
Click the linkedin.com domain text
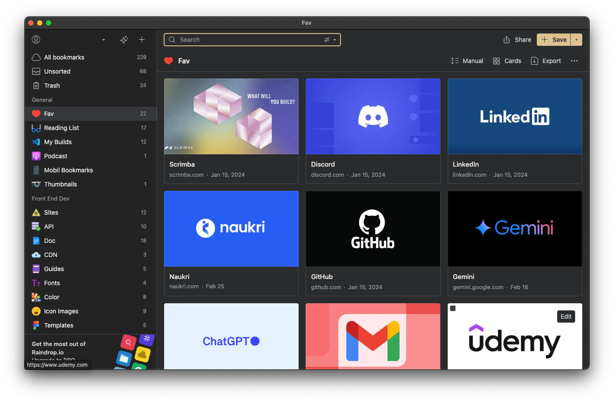[469, 175]
